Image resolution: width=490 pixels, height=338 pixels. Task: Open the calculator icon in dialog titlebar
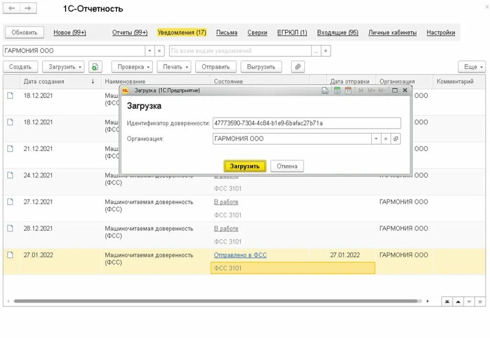point(337,90)
